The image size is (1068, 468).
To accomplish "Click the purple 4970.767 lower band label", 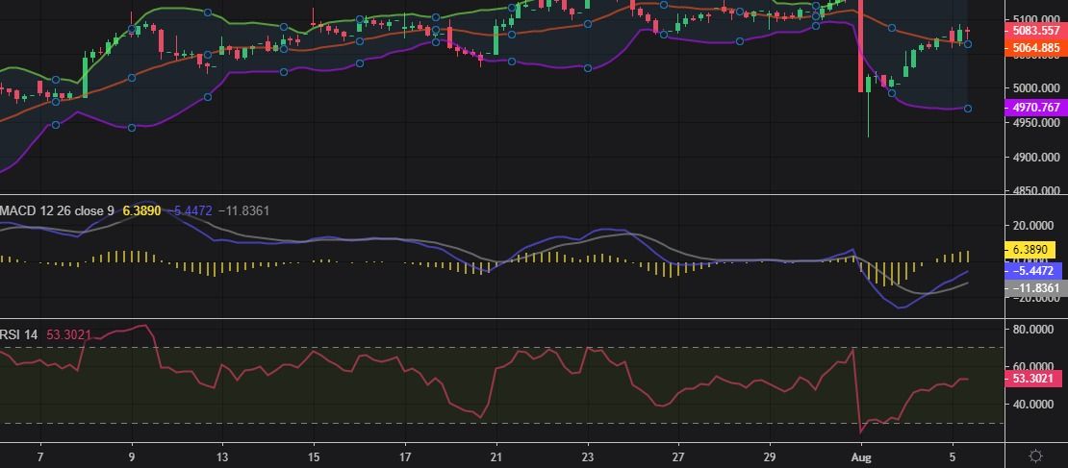I will [x=1034, y=108].
